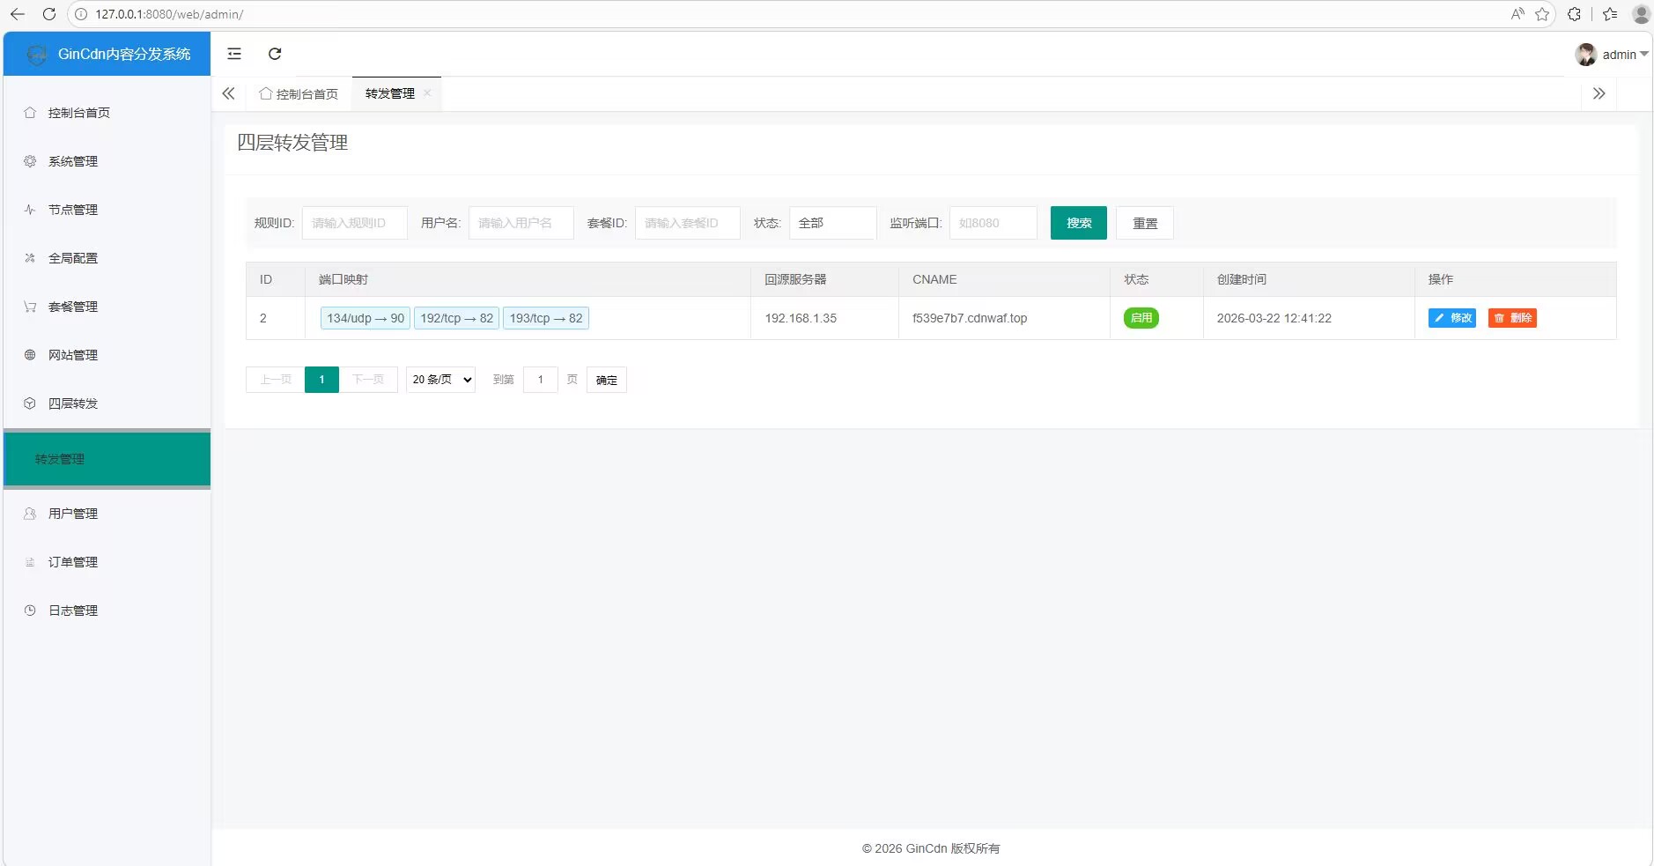Click the green 搜索 button

pyautogui.click(x=1078, y=223)
